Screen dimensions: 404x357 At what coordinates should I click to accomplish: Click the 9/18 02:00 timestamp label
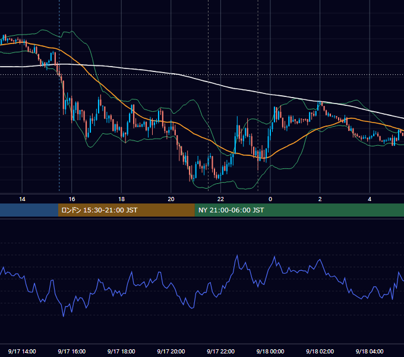pos(320,351)
